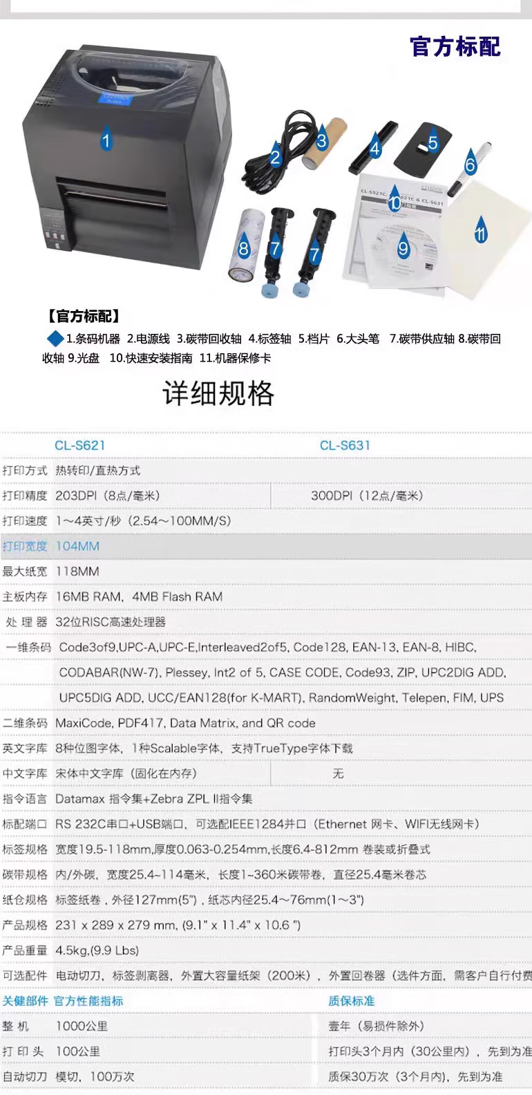Click the number 8 marker on ribbon roll
The width and height of the screenshot is (532, 1095).
(243, 245)
